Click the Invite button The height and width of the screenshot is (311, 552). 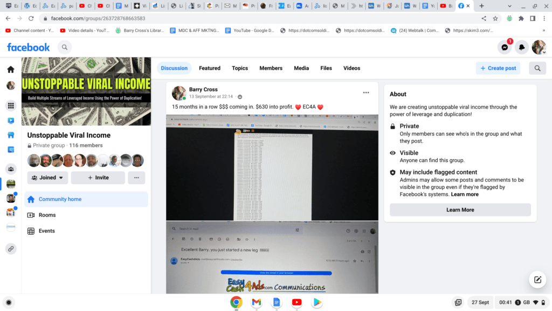pyautogui.click(x=98, y=178)
